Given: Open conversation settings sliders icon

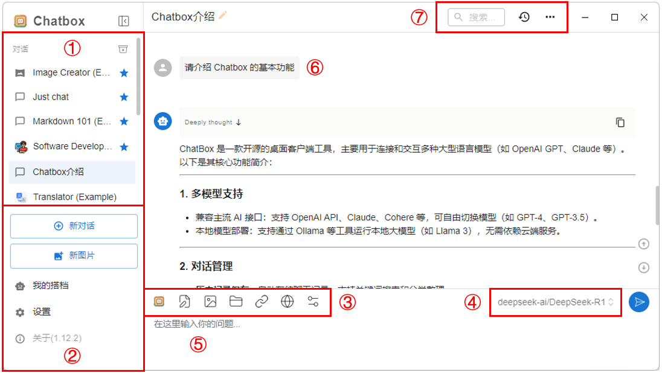Looking at the screenshot, I should [313, 301].
